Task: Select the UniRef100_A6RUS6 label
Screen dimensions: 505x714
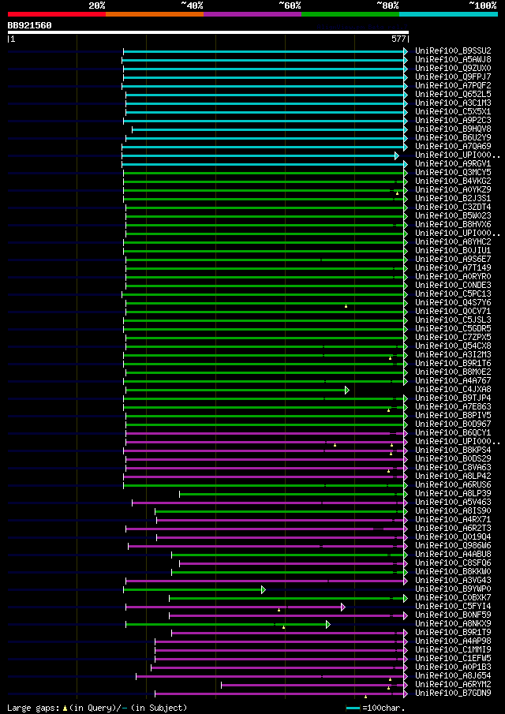Action: [453, 485]
